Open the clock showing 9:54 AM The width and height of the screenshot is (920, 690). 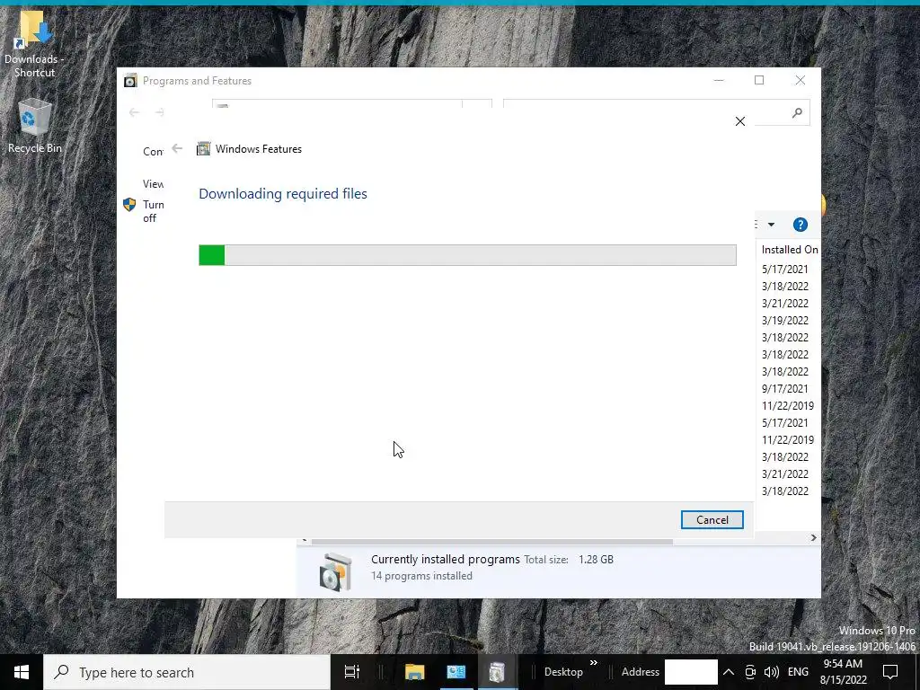tap(843, 672)
